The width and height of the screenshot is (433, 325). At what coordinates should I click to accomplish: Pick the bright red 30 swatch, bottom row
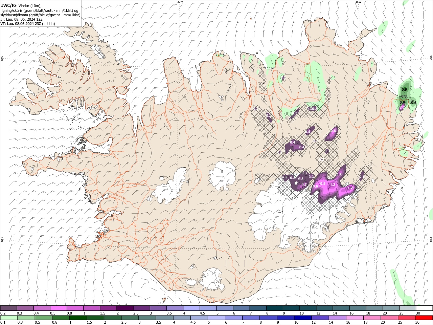coord(424,318)
